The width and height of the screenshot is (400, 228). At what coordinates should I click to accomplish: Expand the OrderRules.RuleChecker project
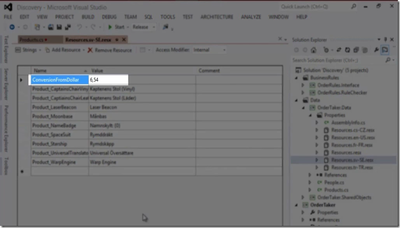tap(303, 93)
